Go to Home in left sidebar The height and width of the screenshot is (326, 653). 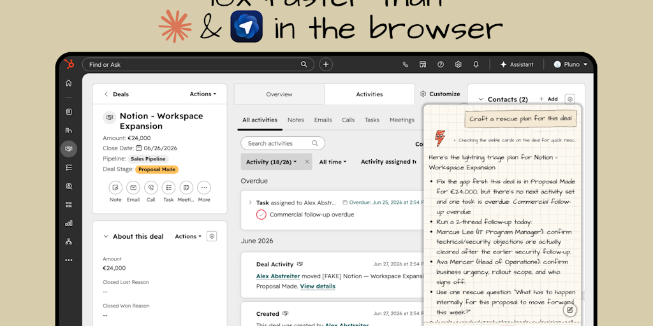point(69,83)
